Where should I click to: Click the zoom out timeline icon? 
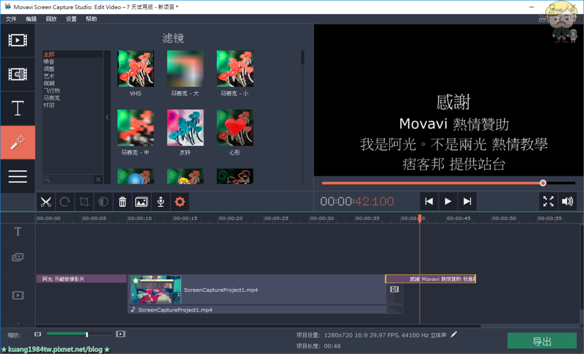[38, 334]
